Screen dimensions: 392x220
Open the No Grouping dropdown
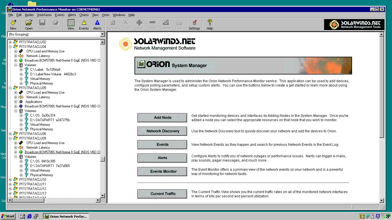[x=103, y=34]
